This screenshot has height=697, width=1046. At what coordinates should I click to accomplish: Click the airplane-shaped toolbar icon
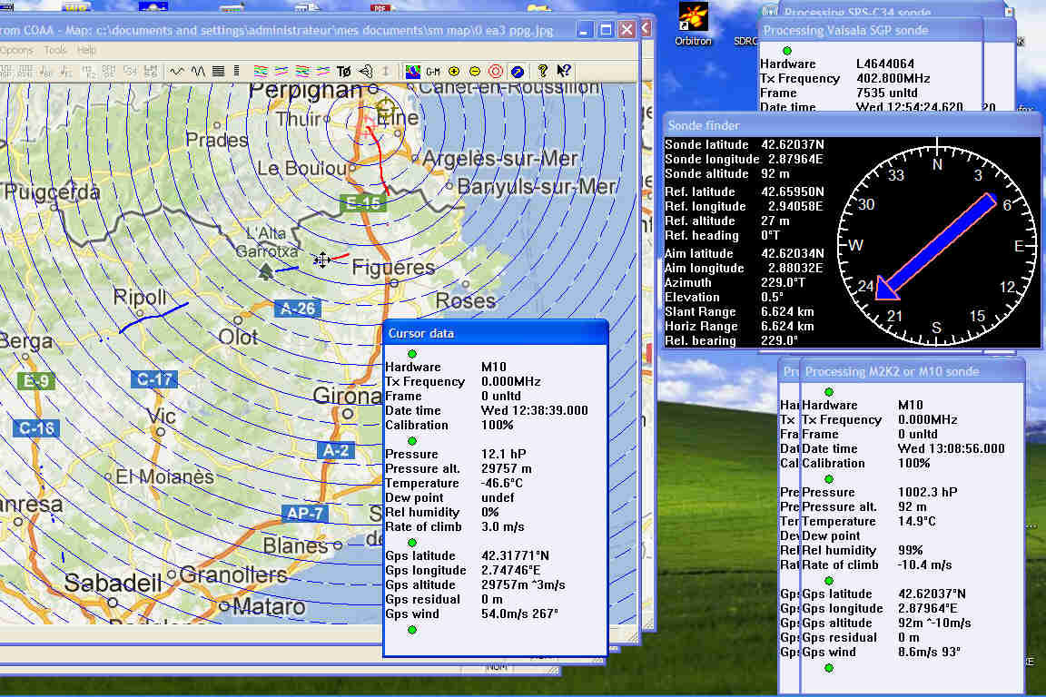366,71
